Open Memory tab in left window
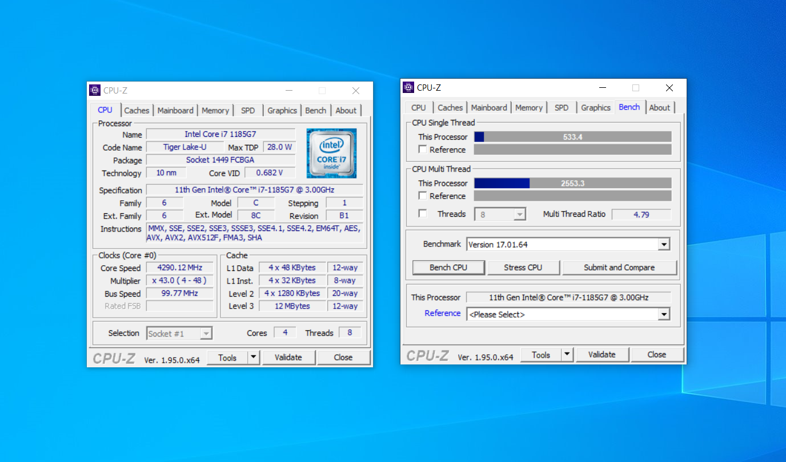The image size is (786, 462). [215, 111]
